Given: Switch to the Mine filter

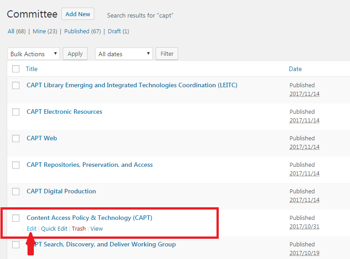Looking at the screenshot, I should 39,31.
